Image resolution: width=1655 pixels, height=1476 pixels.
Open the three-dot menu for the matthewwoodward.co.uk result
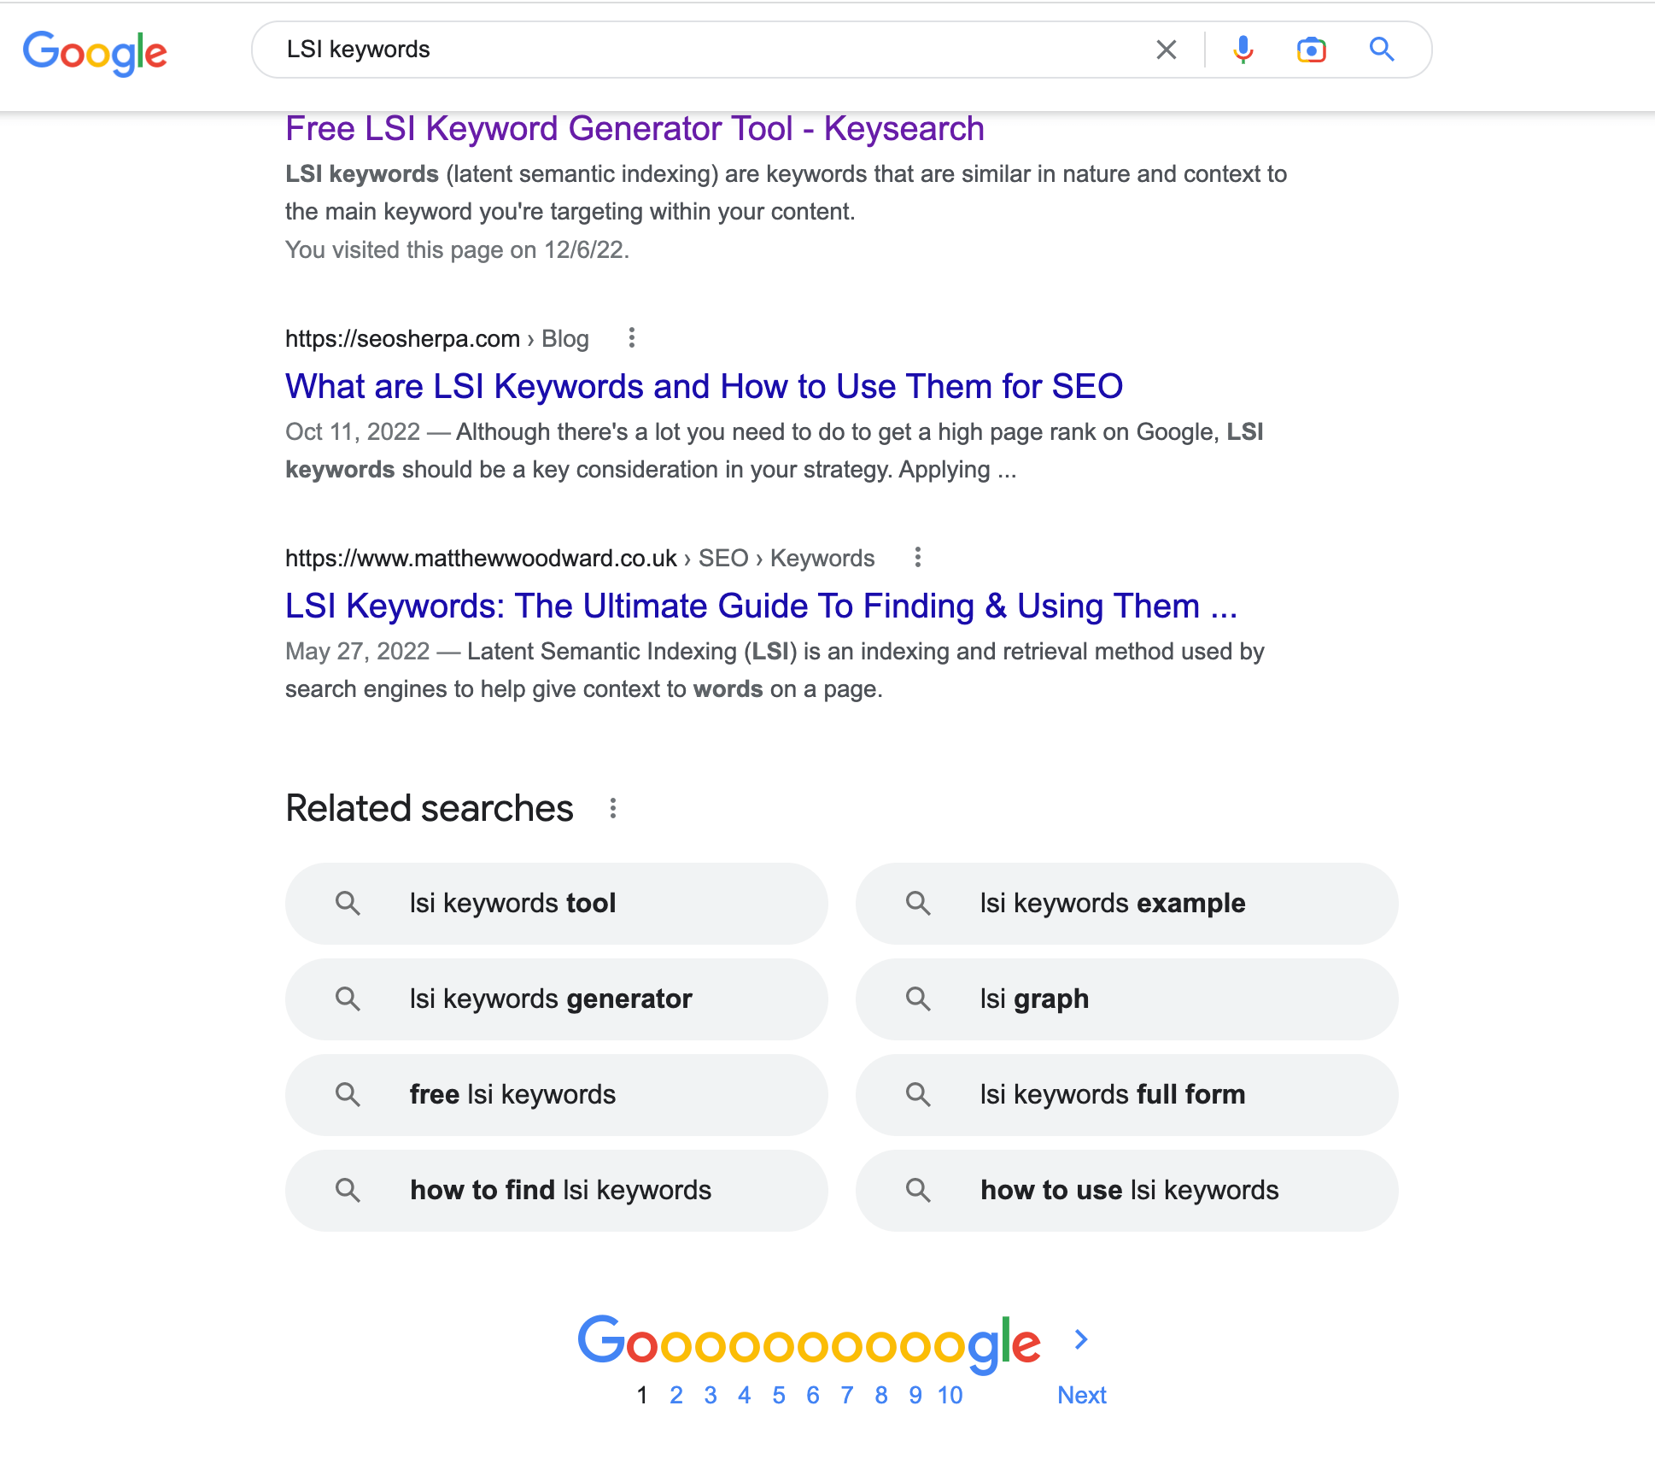tap(918, 557)
